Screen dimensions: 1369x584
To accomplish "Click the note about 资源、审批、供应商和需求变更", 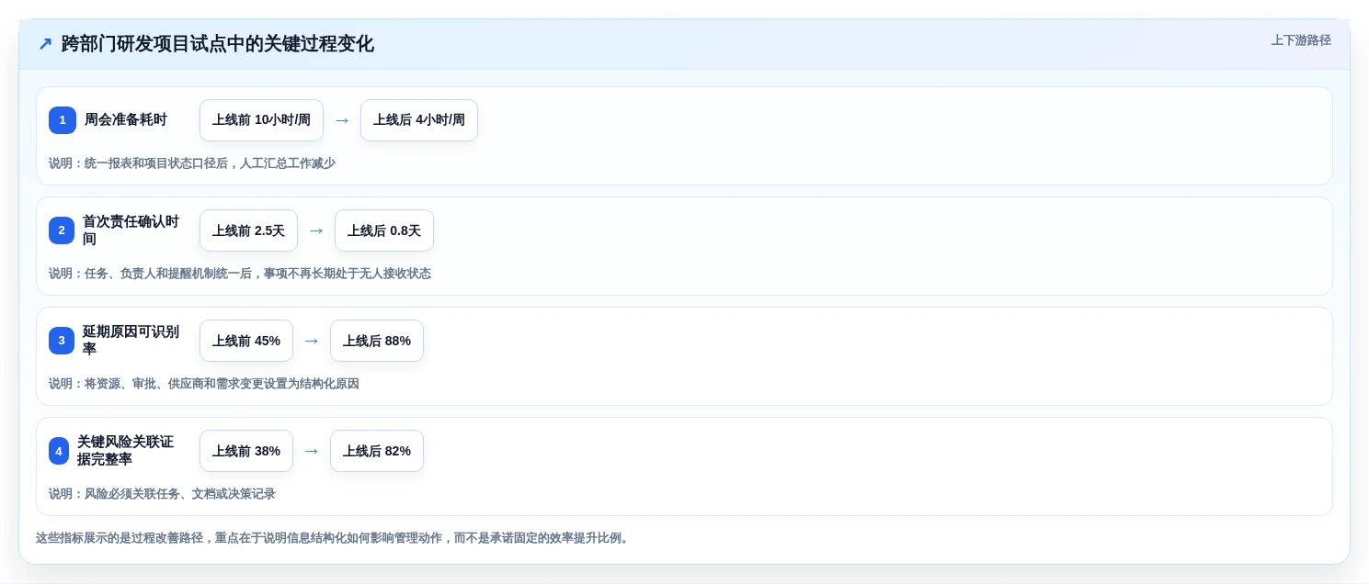I will tap(204, 384).
